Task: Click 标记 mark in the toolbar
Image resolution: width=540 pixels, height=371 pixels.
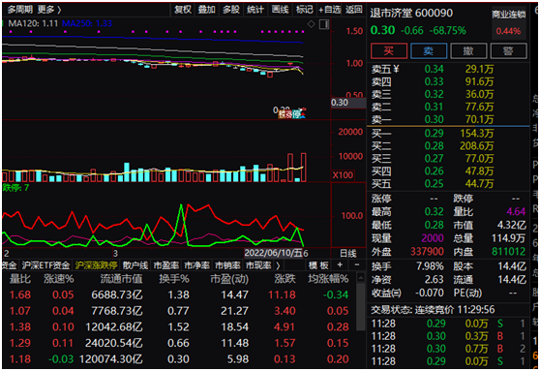Action: pyautogui.click(x=305, y=10)
